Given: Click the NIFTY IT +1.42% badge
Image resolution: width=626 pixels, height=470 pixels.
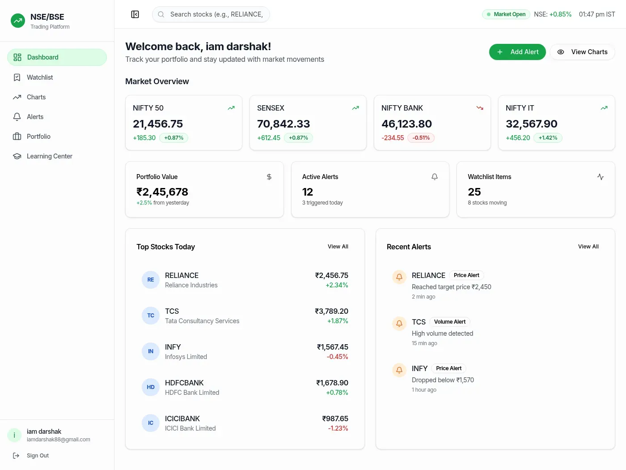Looking at the screenshot, I should (548, 138).
